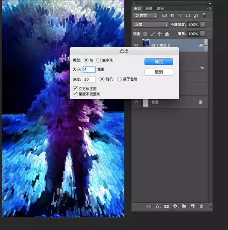Switch to the 图层 tab
This screenshot has height=230, width=228.
137,8
